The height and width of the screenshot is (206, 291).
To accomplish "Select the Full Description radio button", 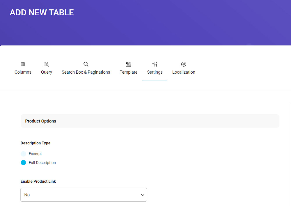I will [x=23, y=163].
